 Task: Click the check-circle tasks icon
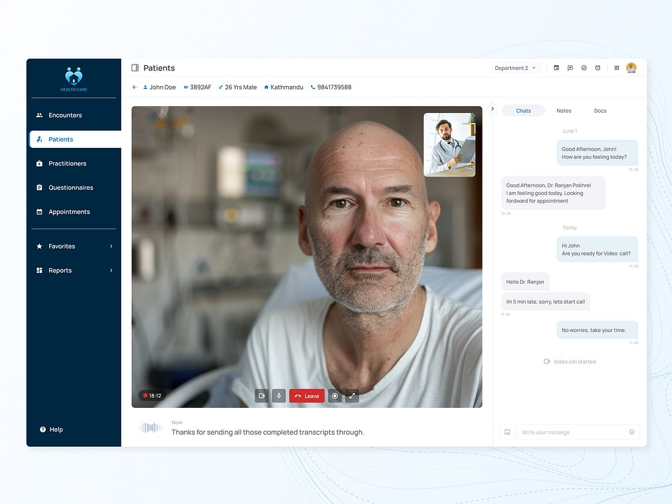pyautogui.click(x=584, y=68)
